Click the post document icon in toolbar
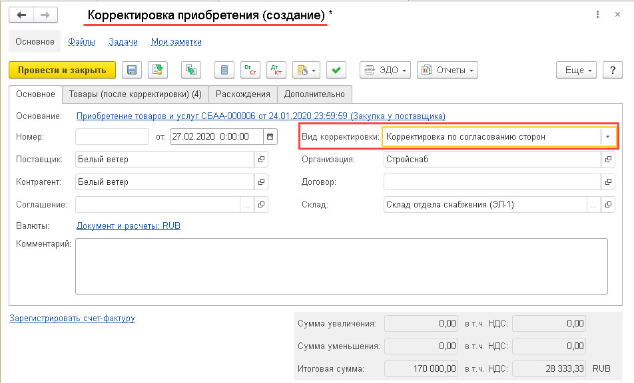 [x=158, y=70]
